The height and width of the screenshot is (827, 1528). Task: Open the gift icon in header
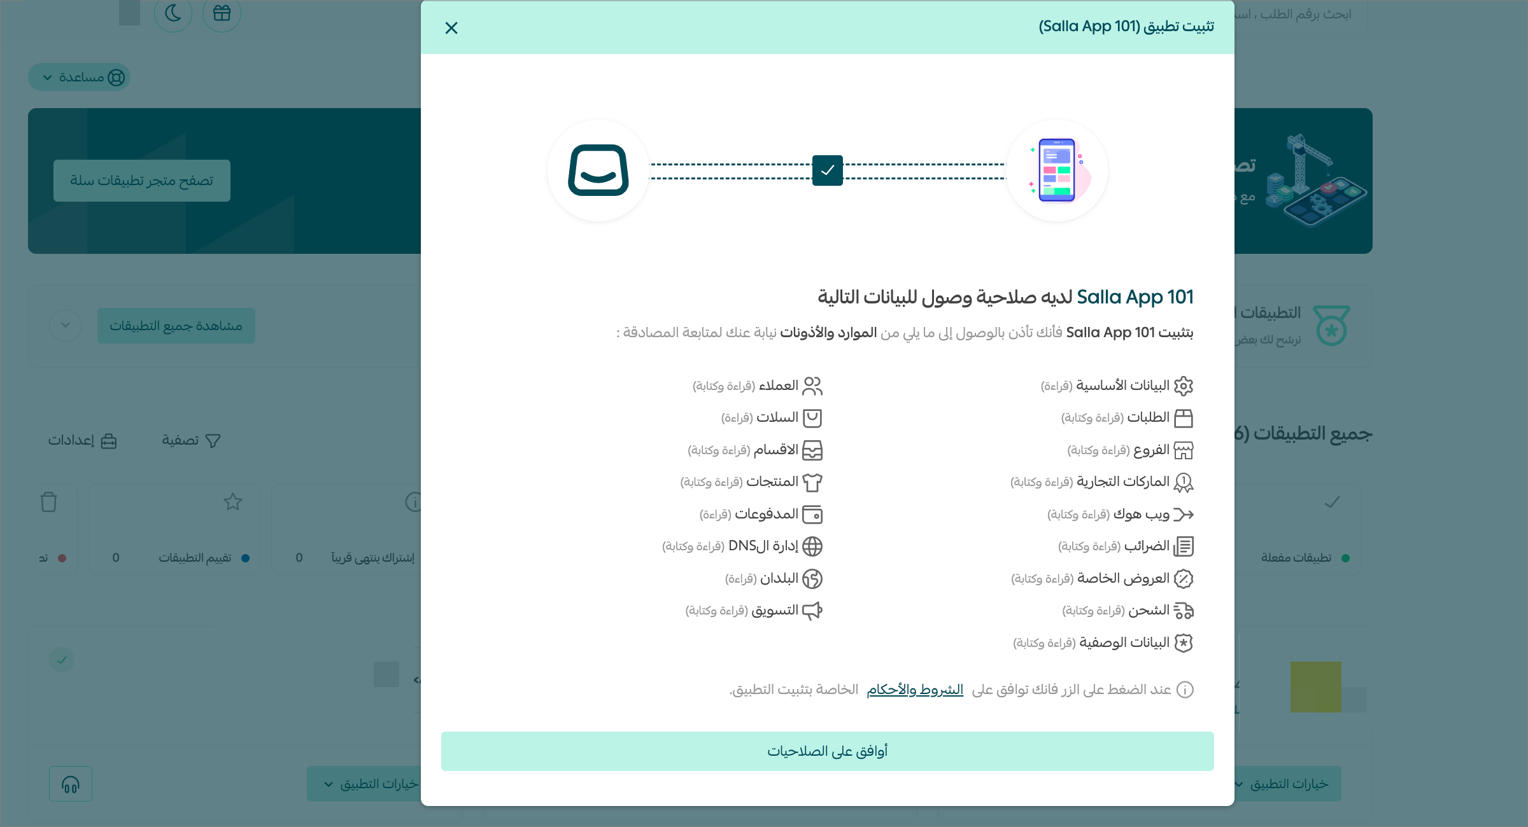pyautogui.click(x=222, y=13)
